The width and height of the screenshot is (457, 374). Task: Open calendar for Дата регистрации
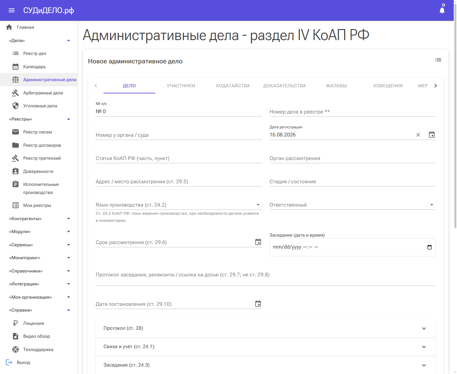click(432, 134)
